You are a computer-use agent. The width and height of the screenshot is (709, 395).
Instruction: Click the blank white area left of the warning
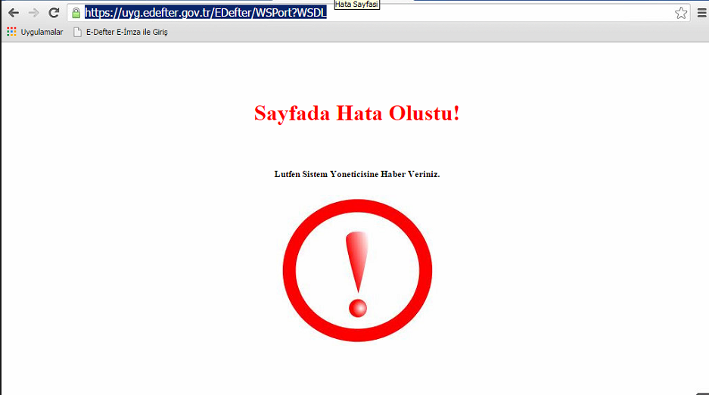(136, 265)
